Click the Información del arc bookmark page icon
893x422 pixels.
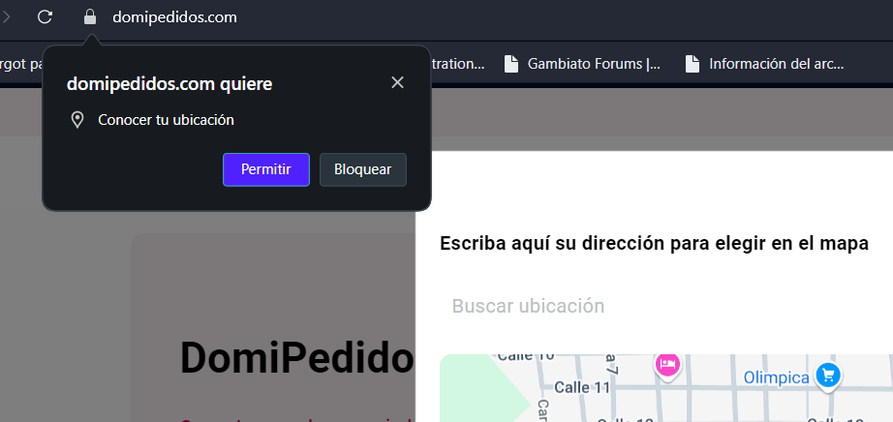(x=693, y=65)
